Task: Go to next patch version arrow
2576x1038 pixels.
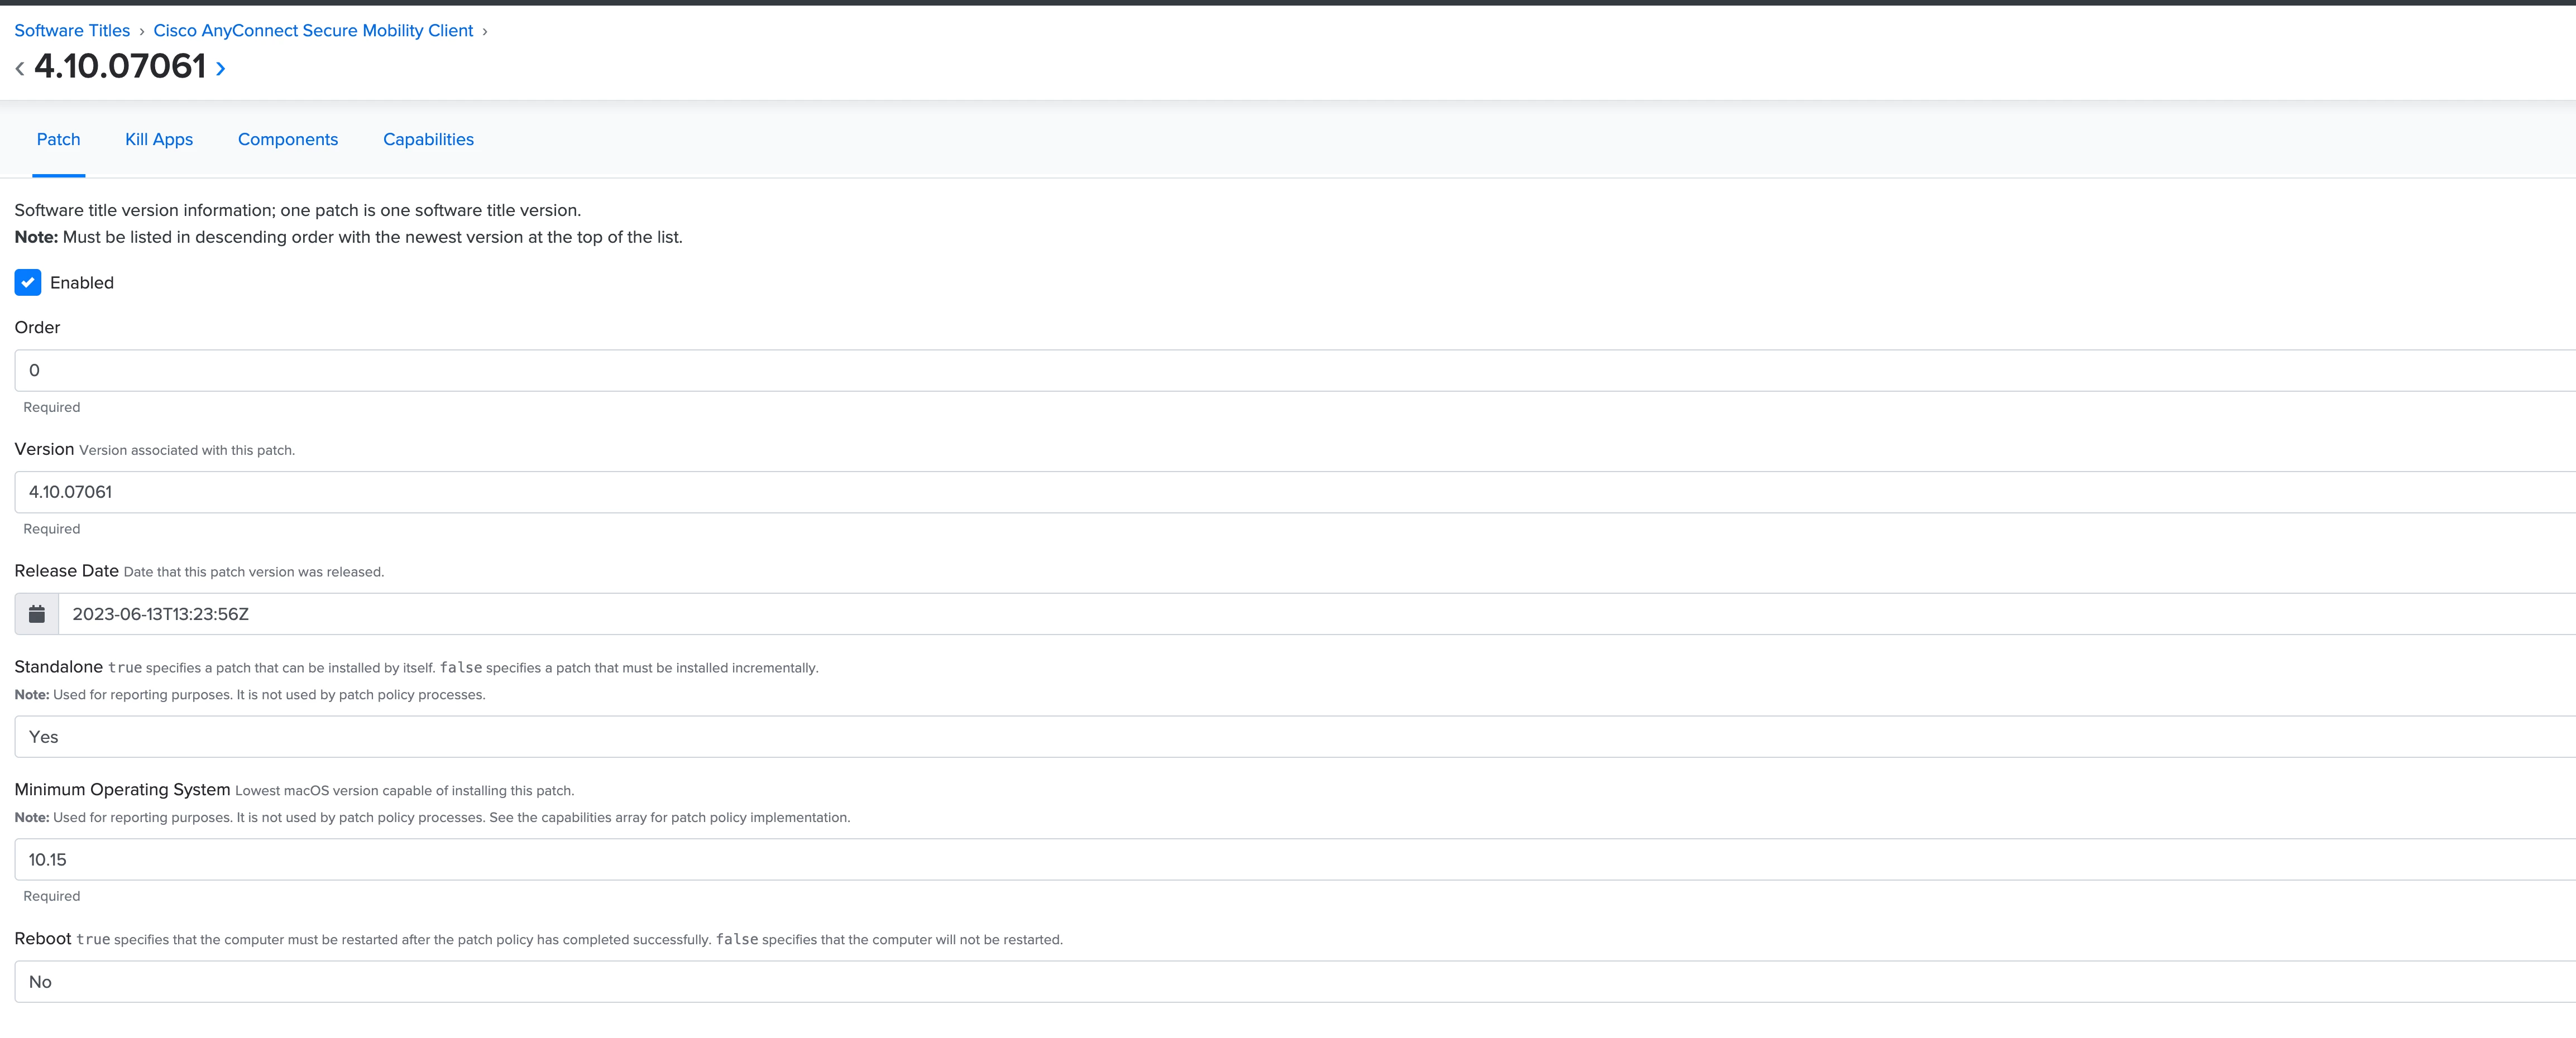Action: [221, 68]
